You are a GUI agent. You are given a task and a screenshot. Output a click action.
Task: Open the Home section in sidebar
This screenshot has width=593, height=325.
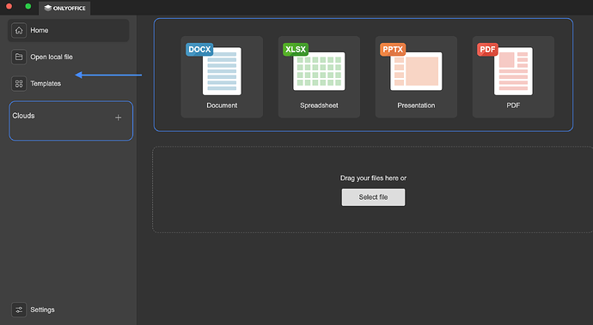pyautogui.click(x=68, y=30)
